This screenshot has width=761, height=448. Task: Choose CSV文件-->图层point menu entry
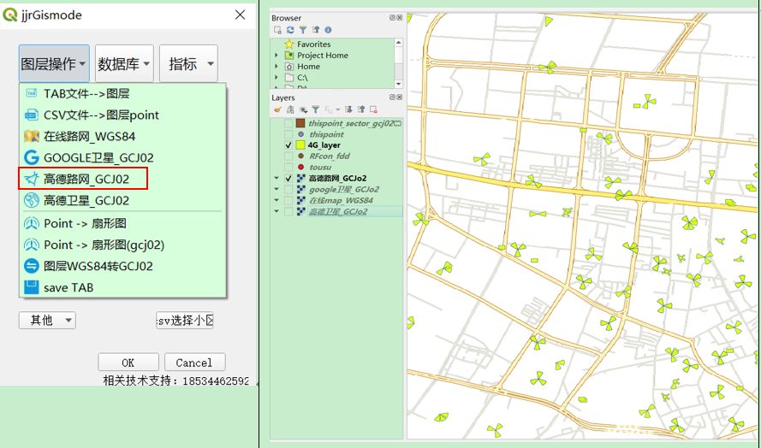coord(122,115)
